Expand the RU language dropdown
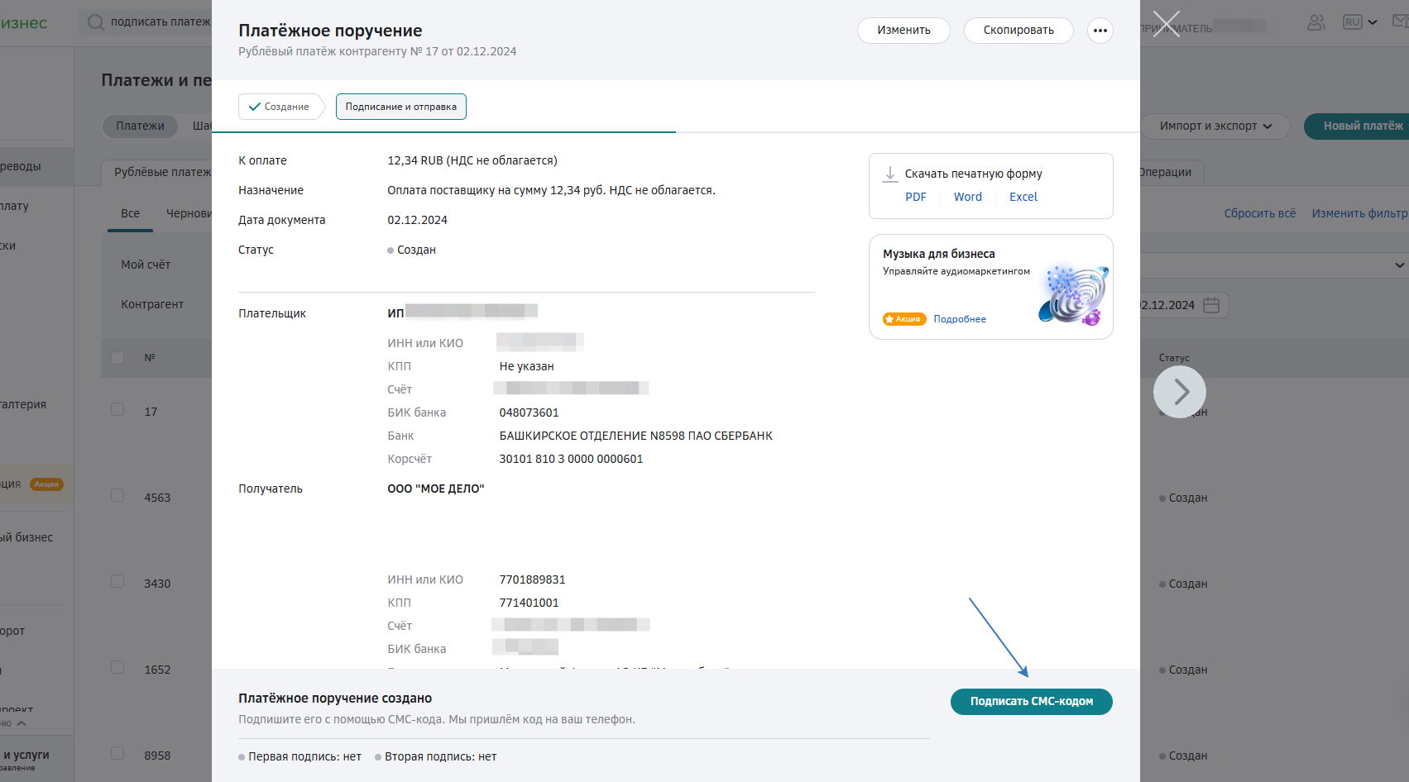 point(1360,22)
